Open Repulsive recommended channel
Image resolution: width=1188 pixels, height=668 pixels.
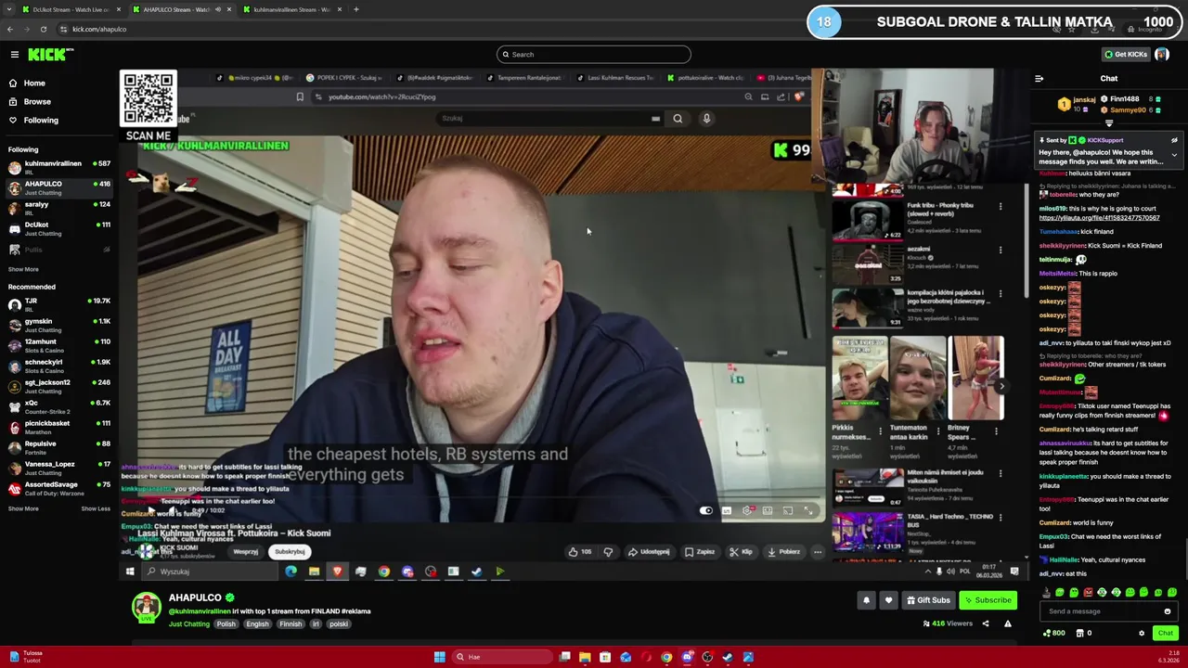click(59, 447)
